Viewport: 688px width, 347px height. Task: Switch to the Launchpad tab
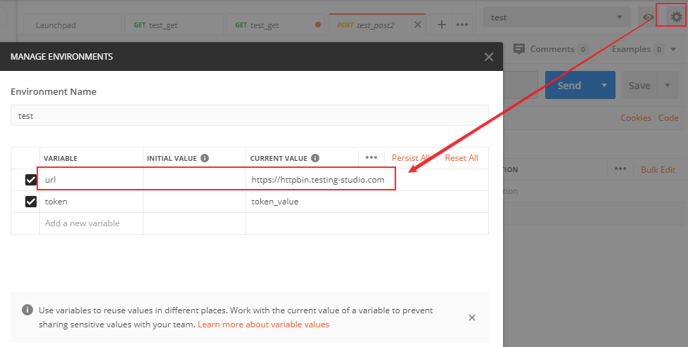72,25
